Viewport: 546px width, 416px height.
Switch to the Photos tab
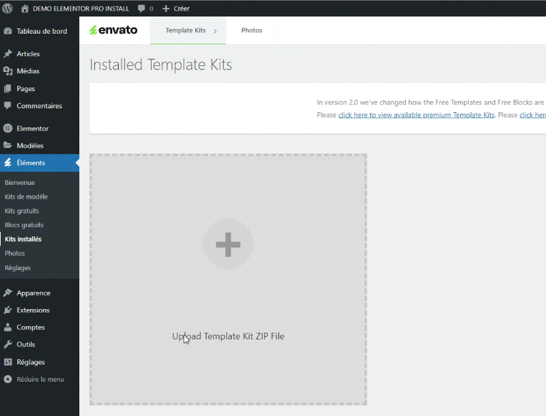point(252,30)
